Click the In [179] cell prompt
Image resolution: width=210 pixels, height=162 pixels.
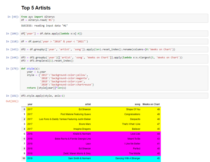click(x=12, y=68)
